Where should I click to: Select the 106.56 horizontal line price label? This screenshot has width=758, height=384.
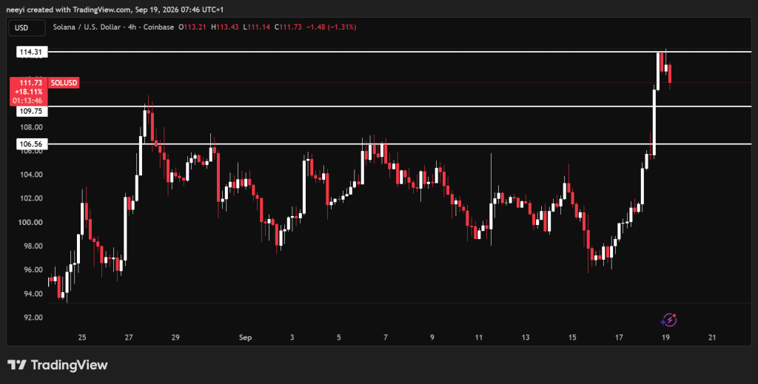click(x=31, y=144)
